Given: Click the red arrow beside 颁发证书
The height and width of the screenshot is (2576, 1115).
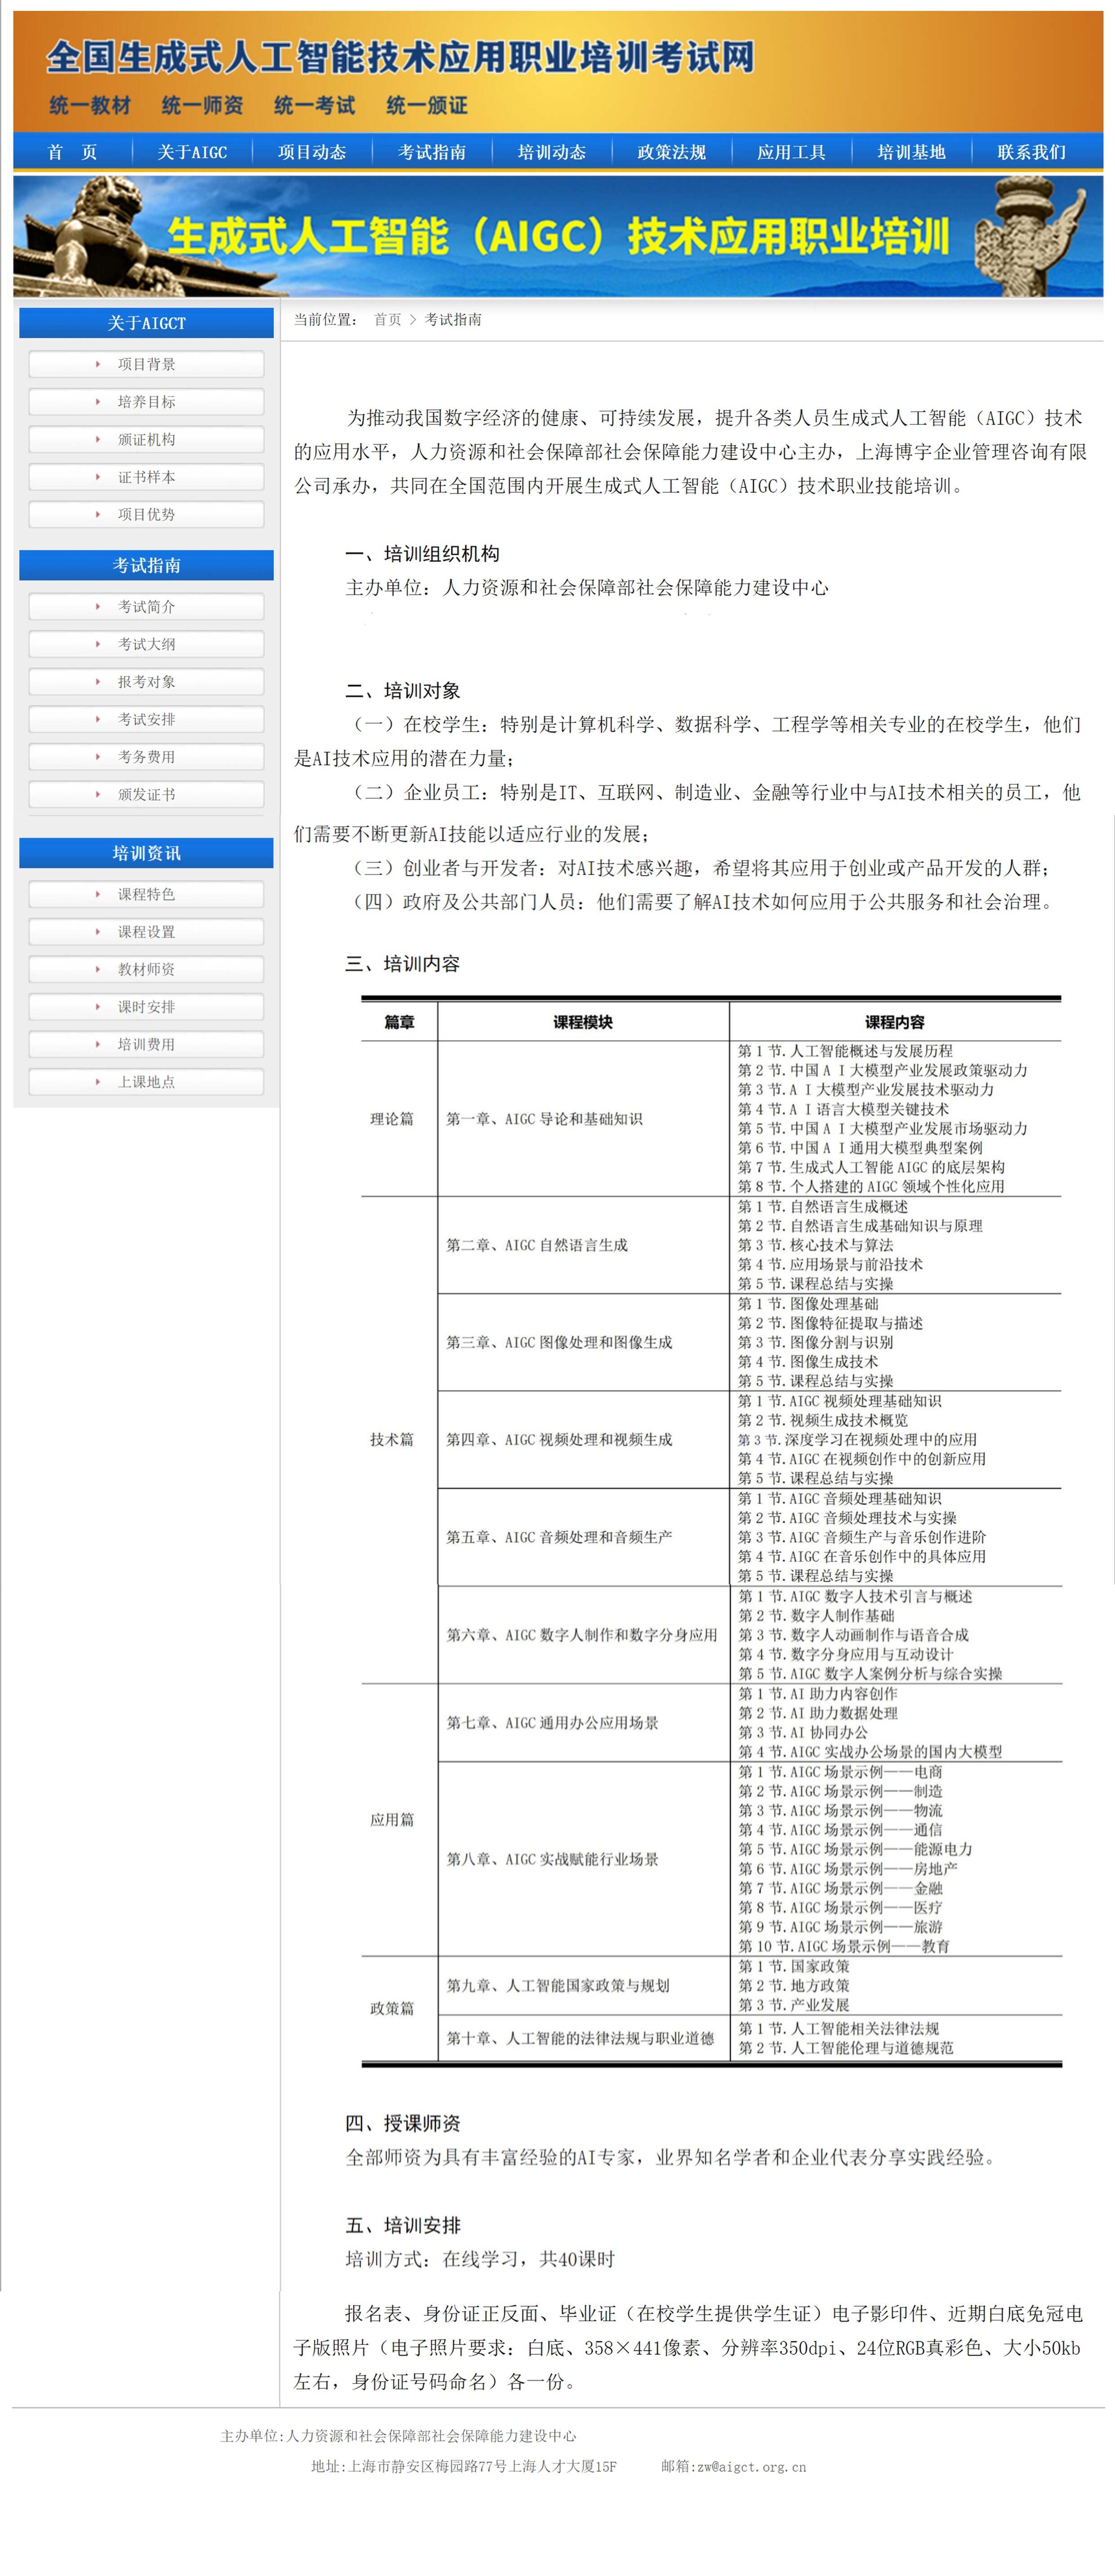Looking at the screenshot, I should coord(97,794).
